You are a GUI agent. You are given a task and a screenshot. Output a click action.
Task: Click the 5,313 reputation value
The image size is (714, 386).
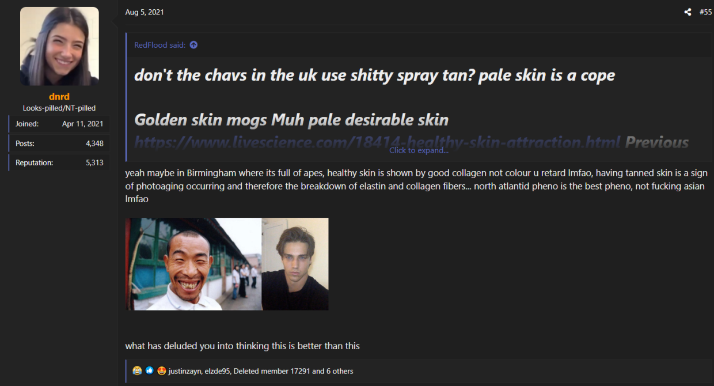(x=94, y=162)
